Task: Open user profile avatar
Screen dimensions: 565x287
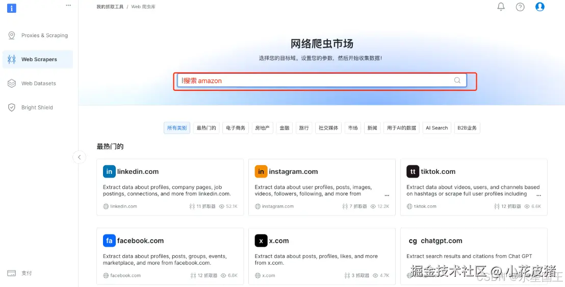Action: (x=540, y=7)
